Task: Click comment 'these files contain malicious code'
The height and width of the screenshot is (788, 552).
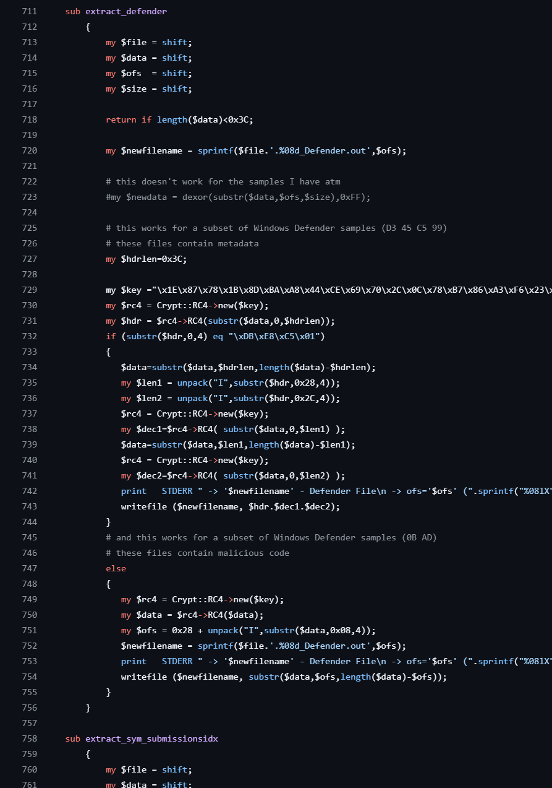Action: (x=197, y=553)
